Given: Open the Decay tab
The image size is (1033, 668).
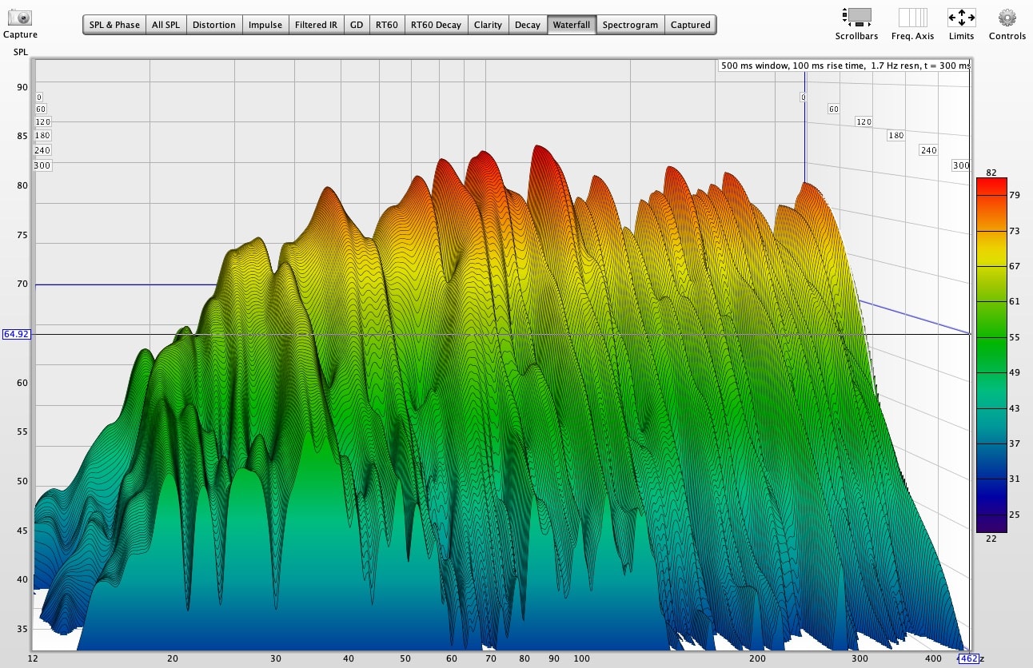Looking at the screenshot, I should [x=528, y=25].
